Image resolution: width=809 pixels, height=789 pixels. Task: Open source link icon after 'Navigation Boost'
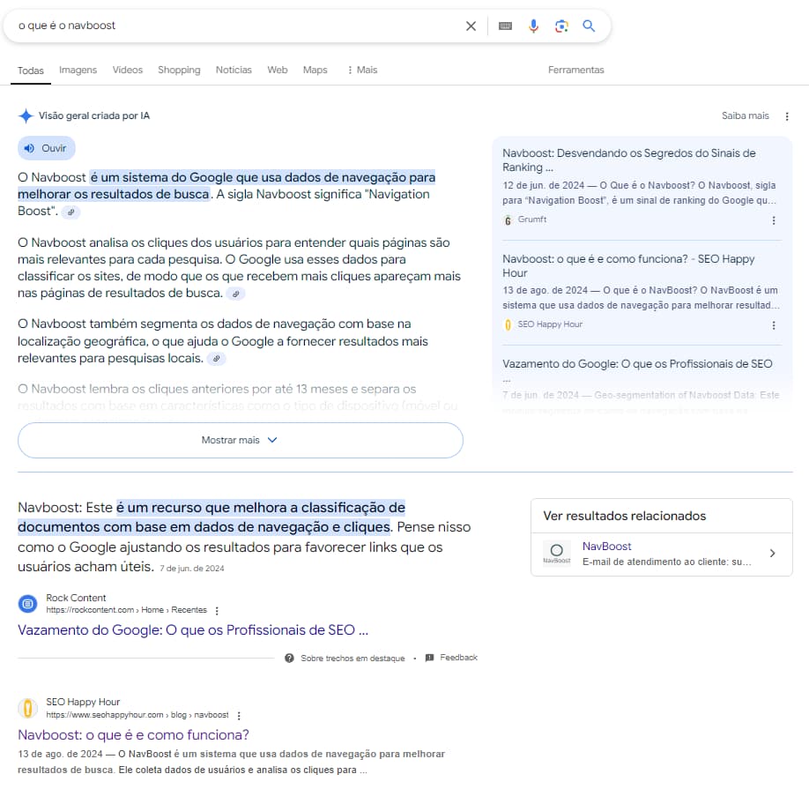point(71,212)
